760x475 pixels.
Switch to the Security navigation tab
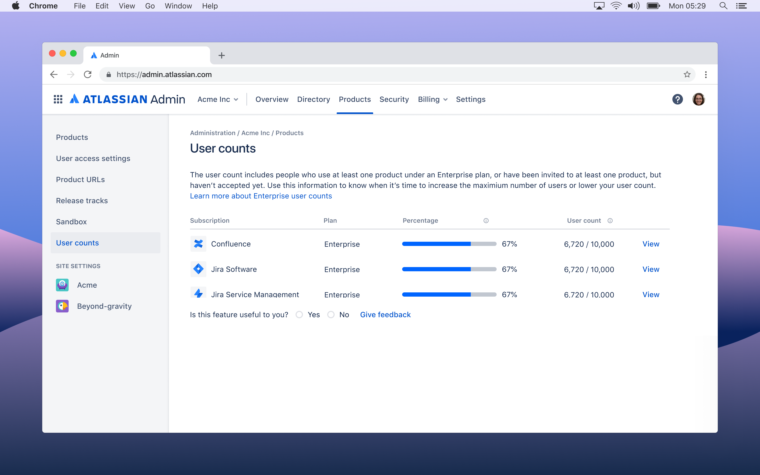pos(394,99)
